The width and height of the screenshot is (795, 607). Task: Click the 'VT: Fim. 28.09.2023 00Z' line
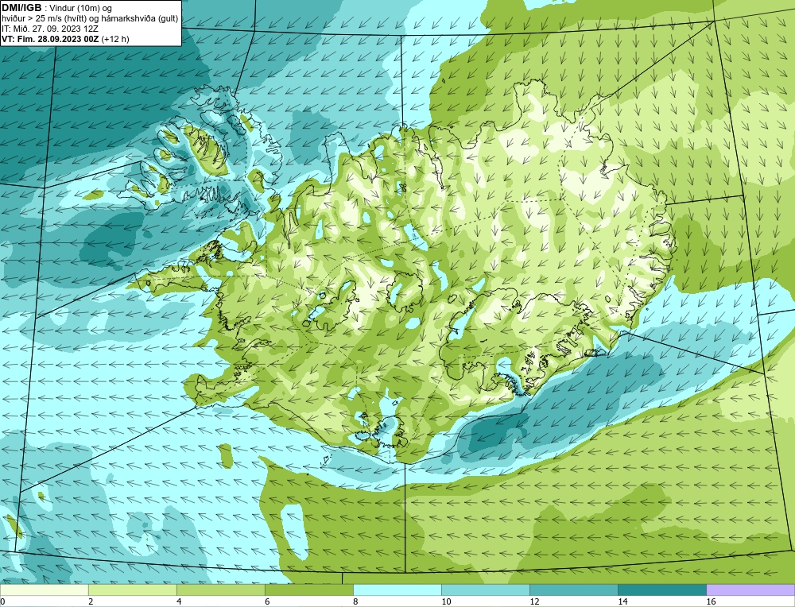coord(50,39)
